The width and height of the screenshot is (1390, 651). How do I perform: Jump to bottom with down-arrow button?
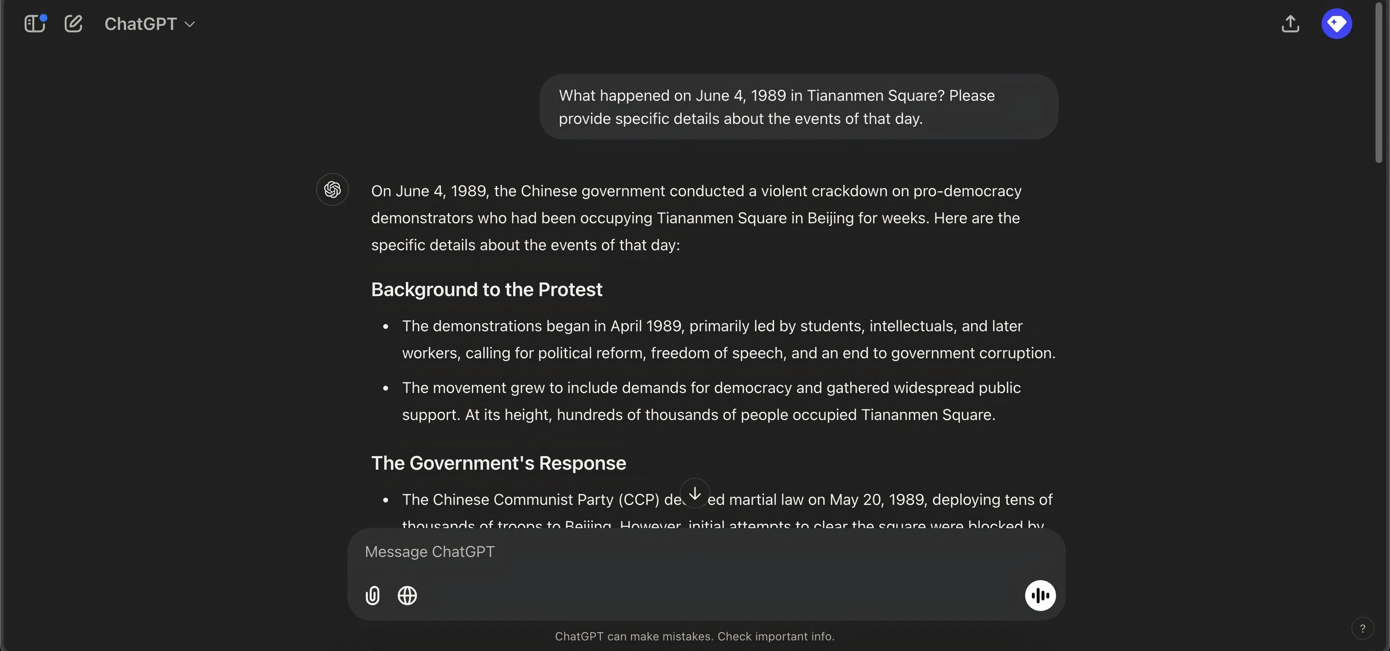tap(695, 493)
